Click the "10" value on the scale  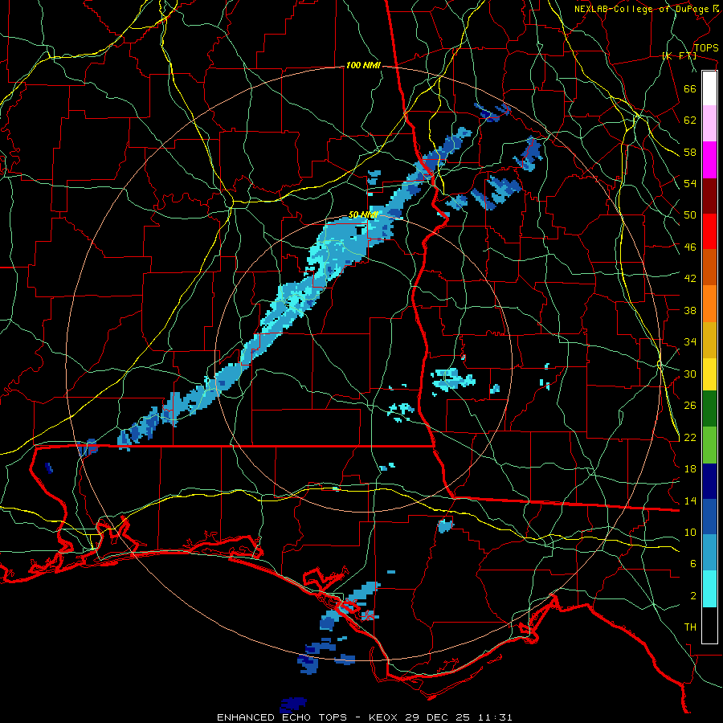coord(690,533)
